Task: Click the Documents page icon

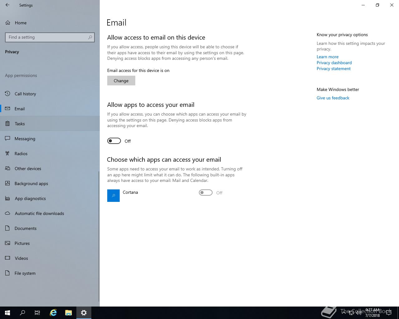Action: [x=8, y=228]
